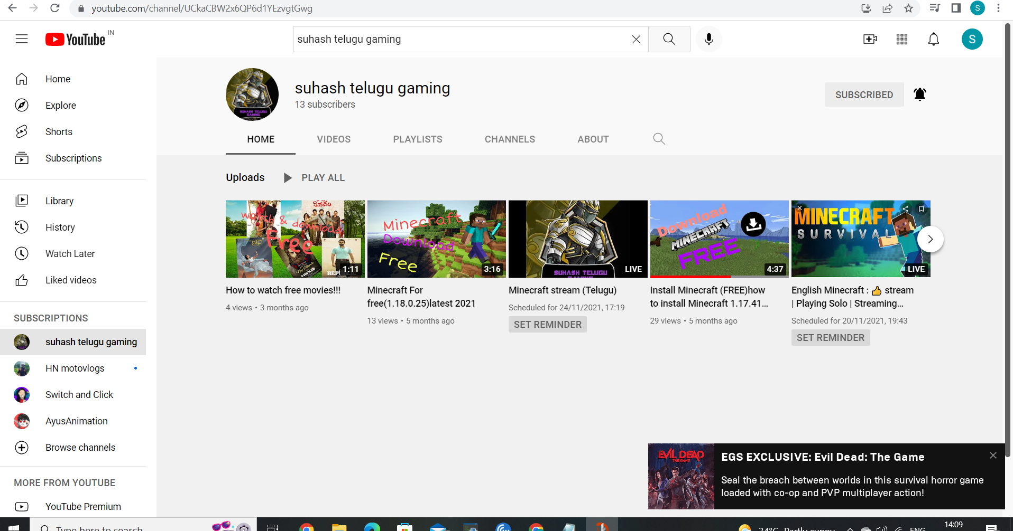This screenshot has width=1013, height=531.
Task: Open browser media control icon
Action: click(x=935, y=8)
